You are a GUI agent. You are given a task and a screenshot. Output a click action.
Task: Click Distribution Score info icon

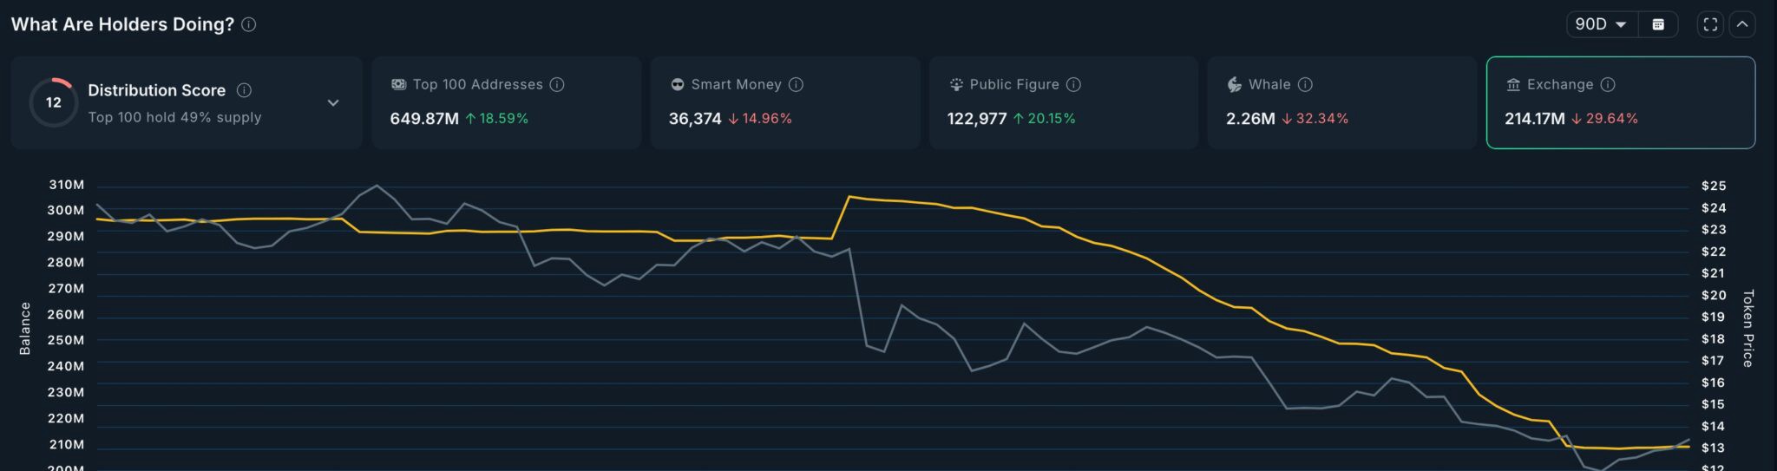pos(245,90)
